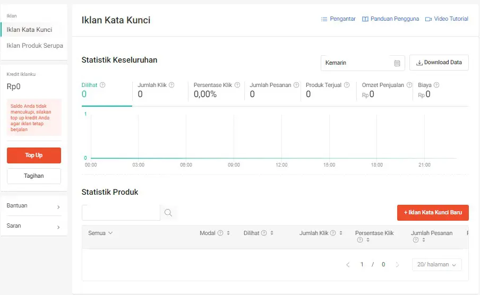This screenshot has width=480, height=295.
Task: Select the Biaya statistics tab
Action: point(441,90)
